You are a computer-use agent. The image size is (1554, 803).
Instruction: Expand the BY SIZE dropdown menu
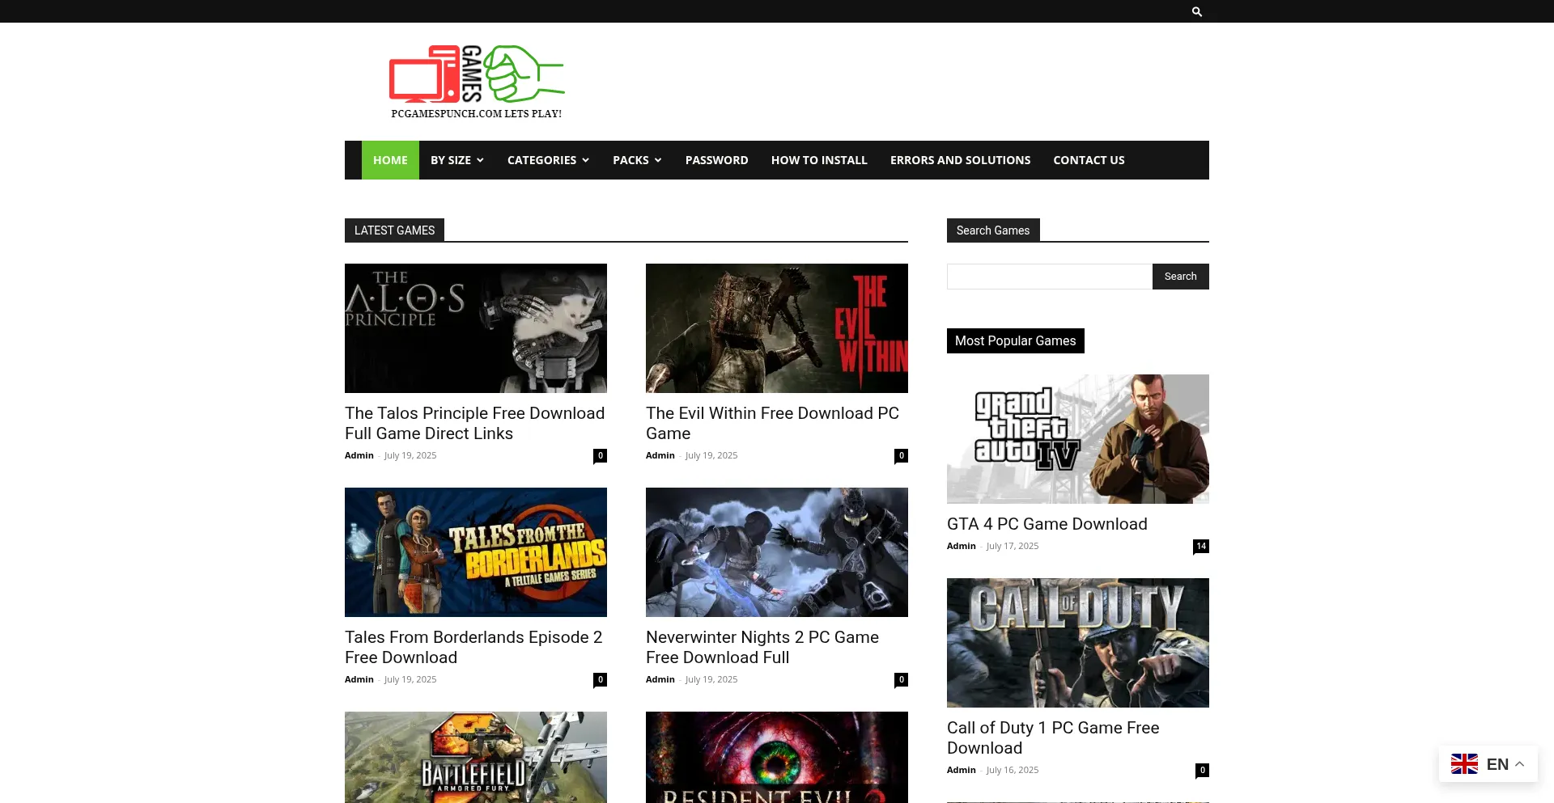point(457,160)
